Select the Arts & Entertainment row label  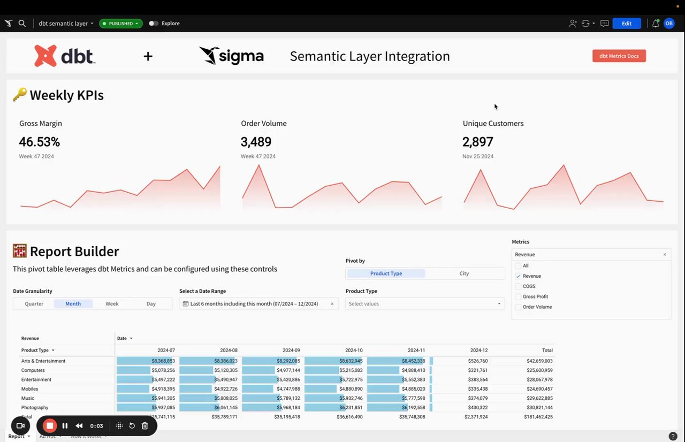(x=43, y=361)
